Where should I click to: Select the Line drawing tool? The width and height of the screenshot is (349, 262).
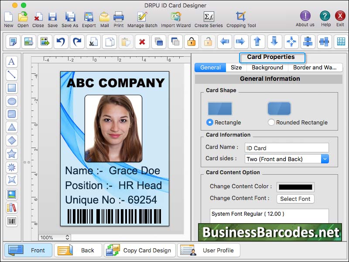[x=12, y=75]
